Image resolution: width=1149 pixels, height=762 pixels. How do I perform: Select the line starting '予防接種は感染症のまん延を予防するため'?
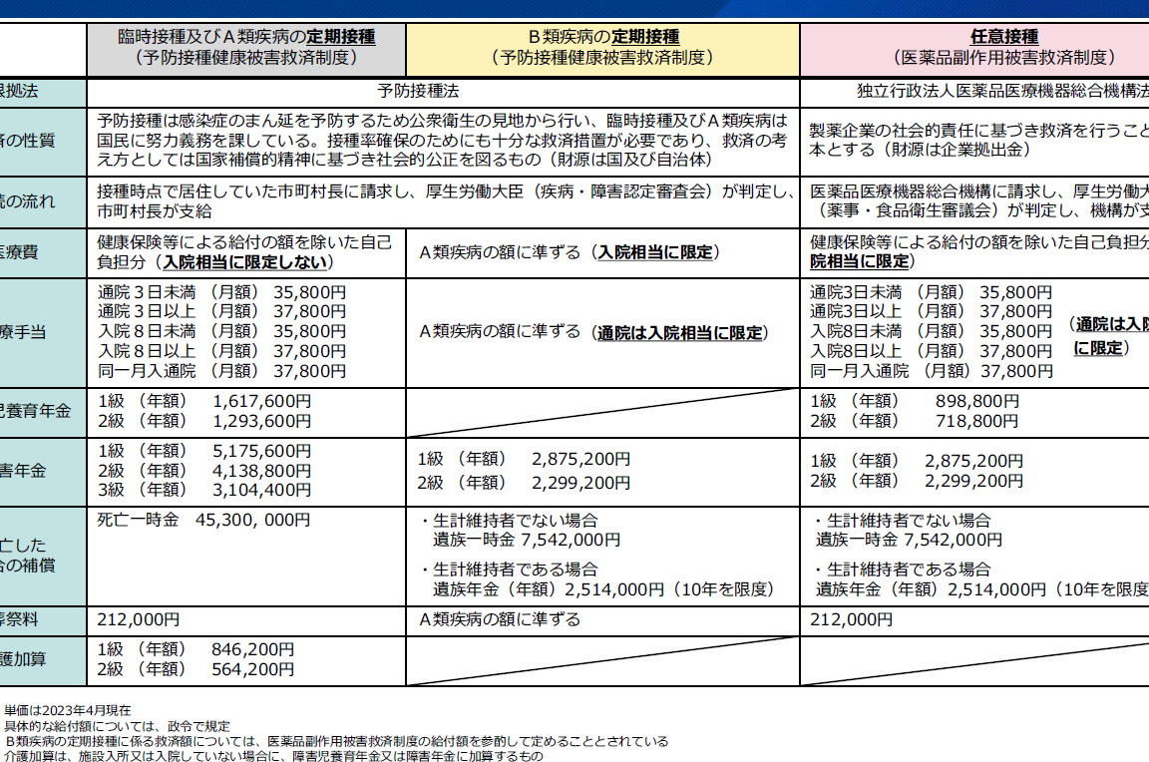pyautogui.click(x=442, y=120)
